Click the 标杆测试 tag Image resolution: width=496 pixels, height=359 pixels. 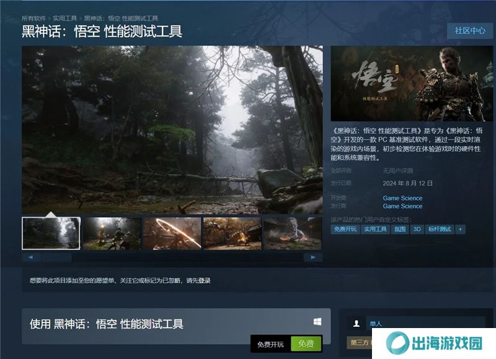[x=440, y=229]
